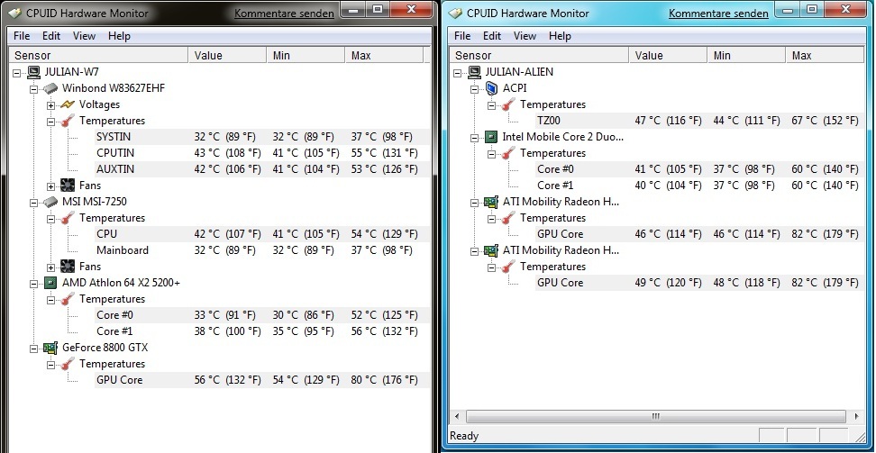The height and width of the screenshot is (453, 876).
Task: Click the Ready status bar text
Action: click(464, 436)
